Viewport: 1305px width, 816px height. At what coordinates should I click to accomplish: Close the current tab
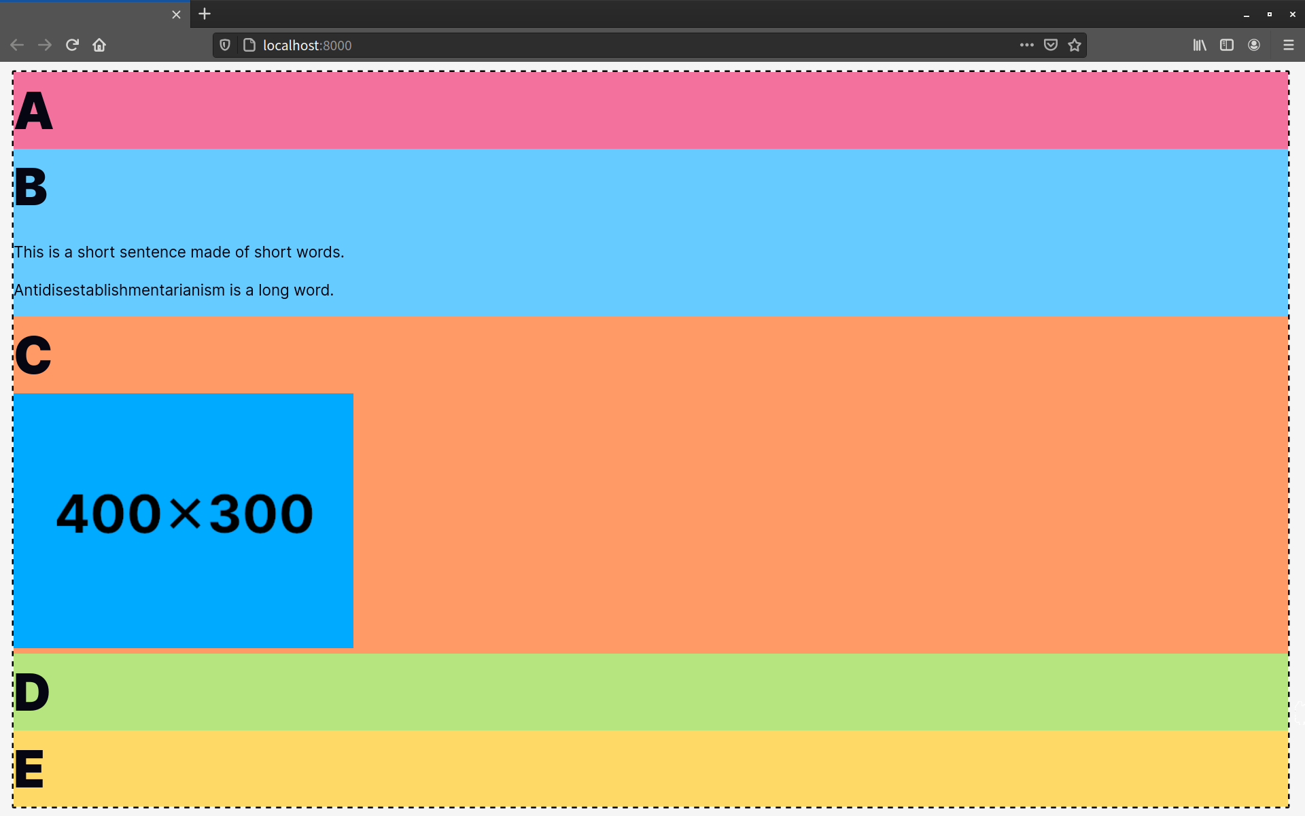click(176, 14)
